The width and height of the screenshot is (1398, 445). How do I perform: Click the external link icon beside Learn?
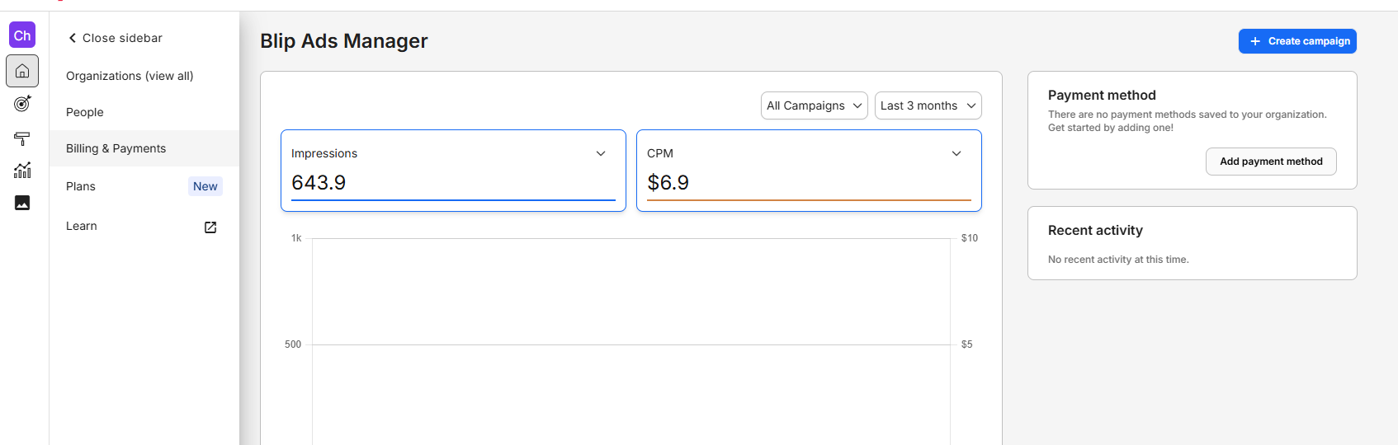click(210, 227)
